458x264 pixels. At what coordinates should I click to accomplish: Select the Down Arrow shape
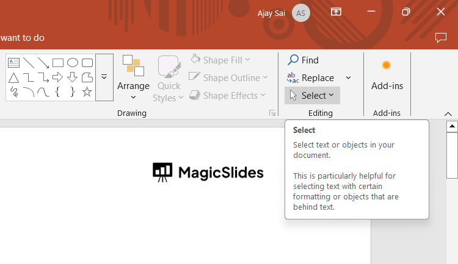(x=73, y=77)
